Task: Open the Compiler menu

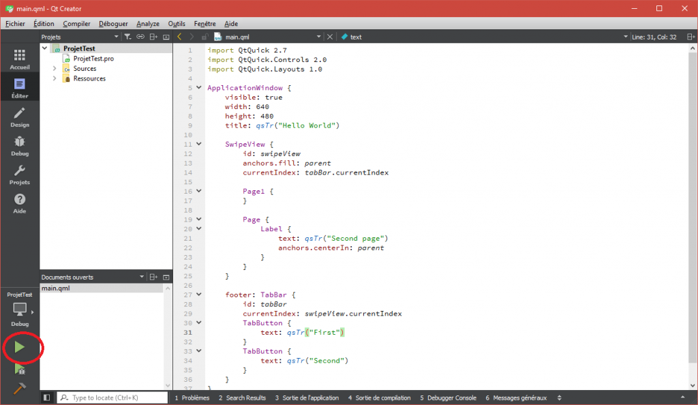Action: [76, 24]
